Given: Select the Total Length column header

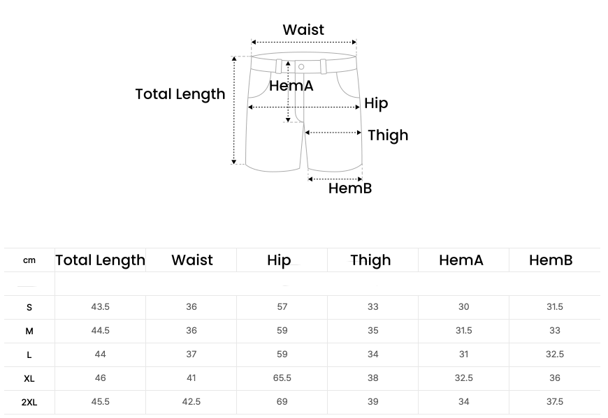Looking at the screenshot, I should pyautogui.click(x=100, y=260).
